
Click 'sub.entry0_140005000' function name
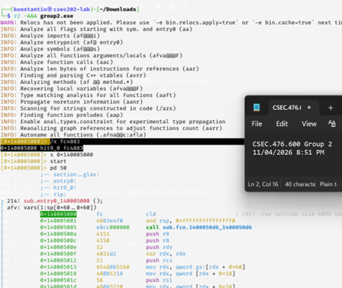[x=57, y=201]
